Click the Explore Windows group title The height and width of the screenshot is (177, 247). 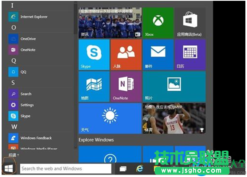click(96, 140)
